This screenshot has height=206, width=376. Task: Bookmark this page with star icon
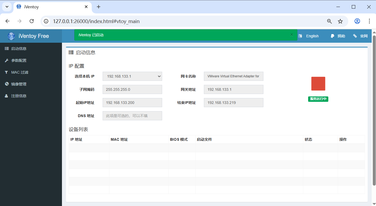click(340, 21)
